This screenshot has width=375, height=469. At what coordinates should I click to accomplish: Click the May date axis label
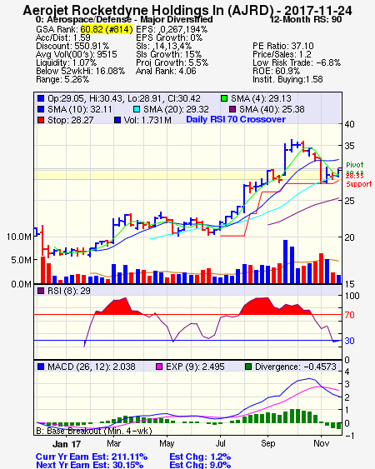pyautogui.click(x=167, y=443)
